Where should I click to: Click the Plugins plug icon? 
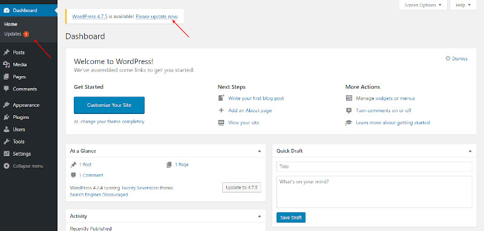coord(6,117)
